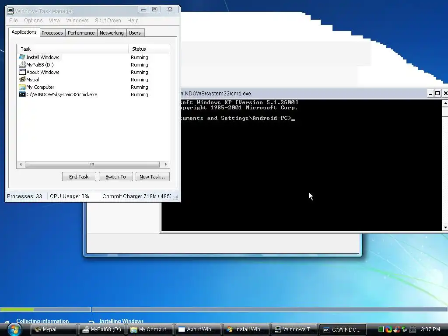Open the Help menu
Viewport: 448px width, 336px height.
[133, 21]
